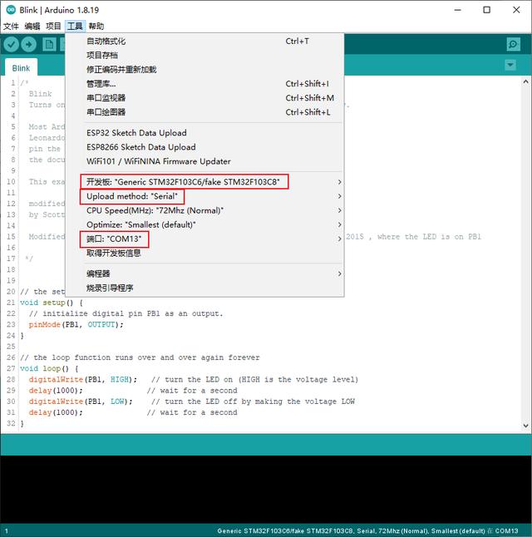The image size is (532, 537).
Task: Expand the 编程器 submenu
Action: [x=204, y=273]
